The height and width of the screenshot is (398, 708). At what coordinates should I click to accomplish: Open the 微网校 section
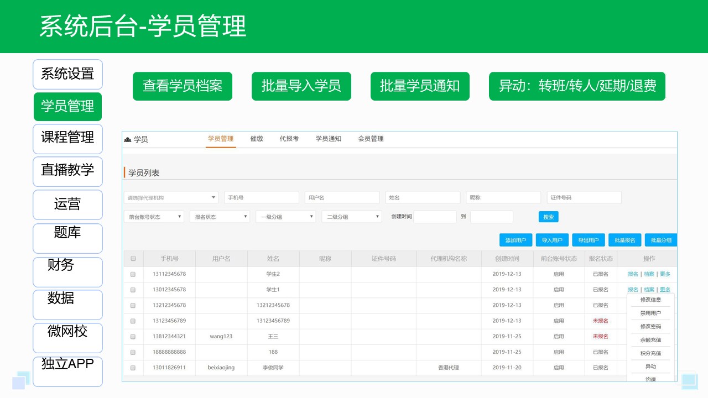click(67, 338)
